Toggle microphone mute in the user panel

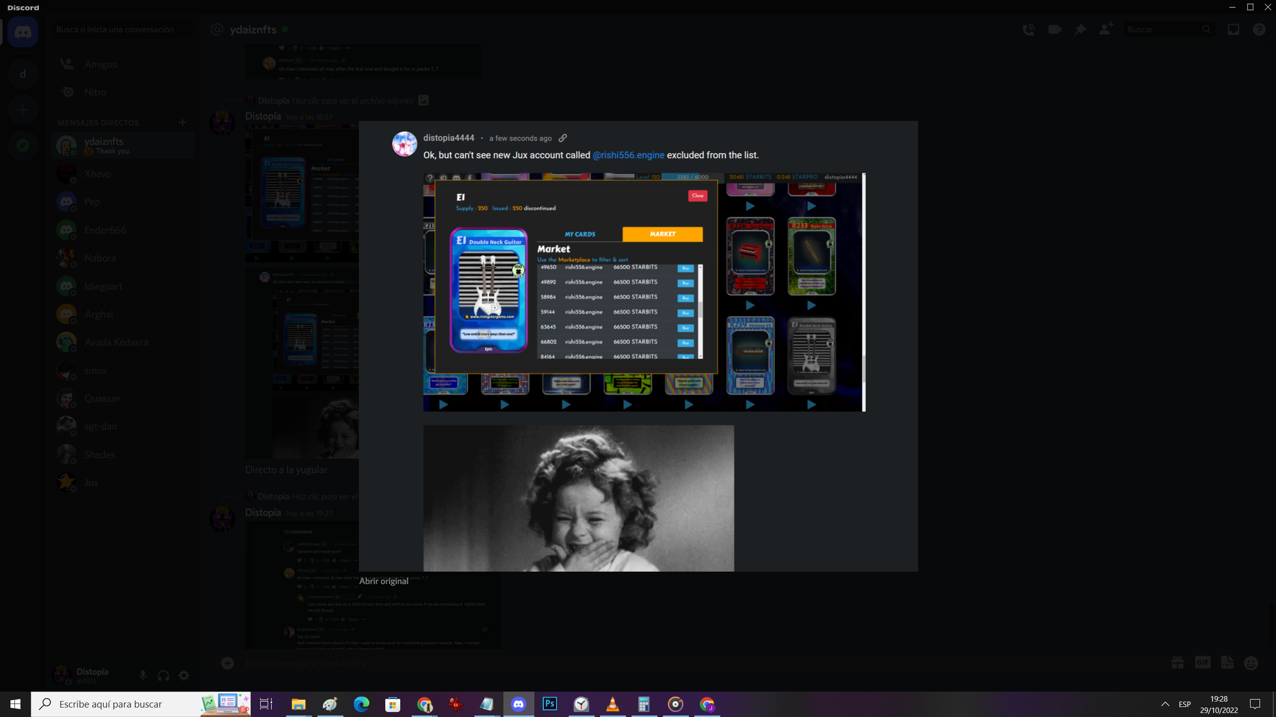coord(143,675)
